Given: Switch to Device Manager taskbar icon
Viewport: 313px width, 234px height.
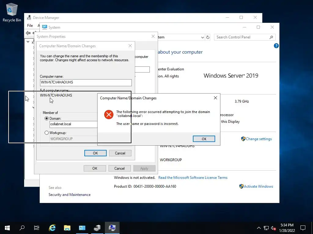Looking at the screenshot, I should (97, 228).
